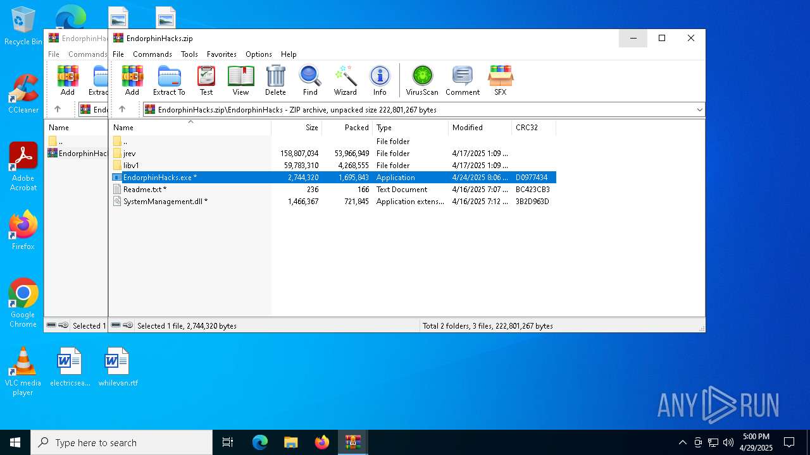The width and height of the screenshot is (810, 455).
Task: Click WinRAR icon on taskbar
Action: point(352,442)
